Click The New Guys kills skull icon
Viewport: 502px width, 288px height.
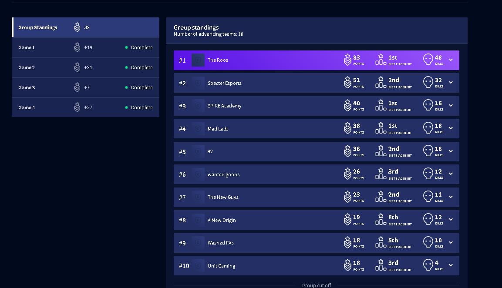point(428,197)
